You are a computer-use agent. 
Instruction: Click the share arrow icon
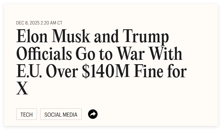pos(93,114)
